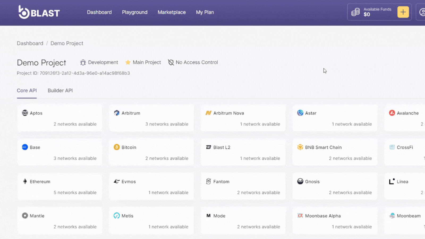The image size is (425, 239).
Task: Click the Evmos logo icon
Action: click(x=117, y=181)
